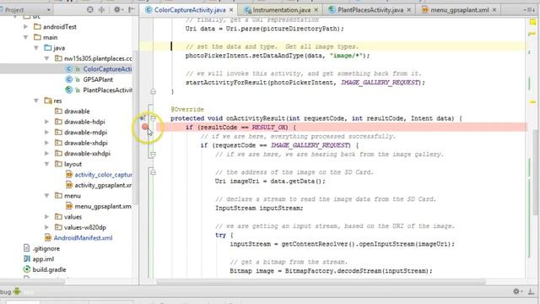
Task: Collapse the main folder
Action: pyautogui.click(x=25, y=37)
